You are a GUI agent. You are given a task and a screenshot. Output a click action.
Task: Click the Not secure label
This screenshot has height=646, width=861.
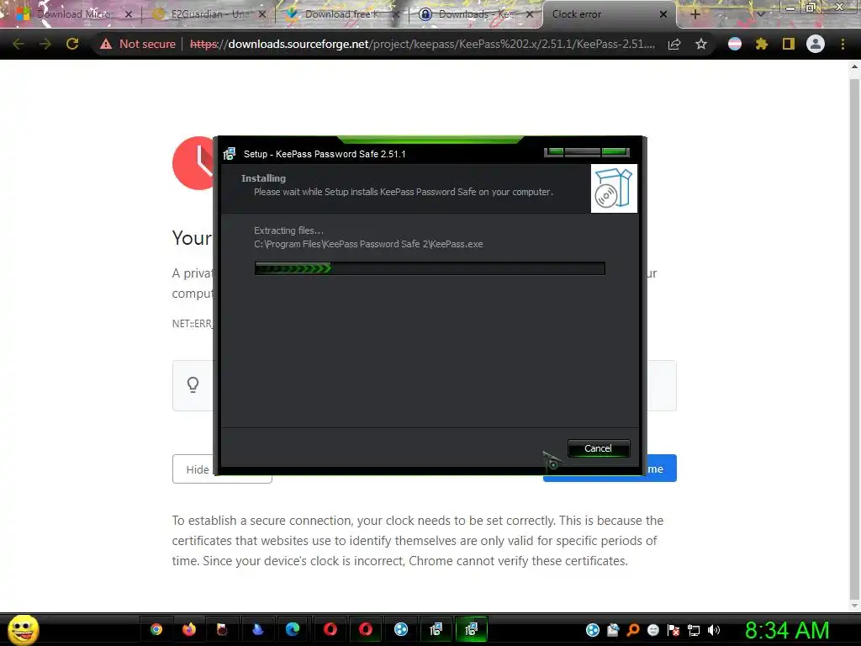coord(147,44)
